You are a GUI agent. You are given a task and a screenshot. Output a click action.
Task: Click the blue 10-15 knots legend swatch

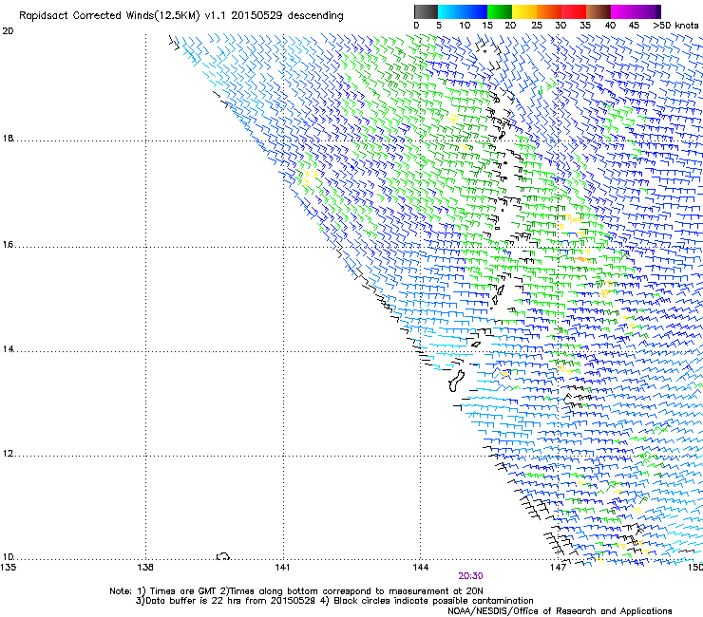(475, 11)
